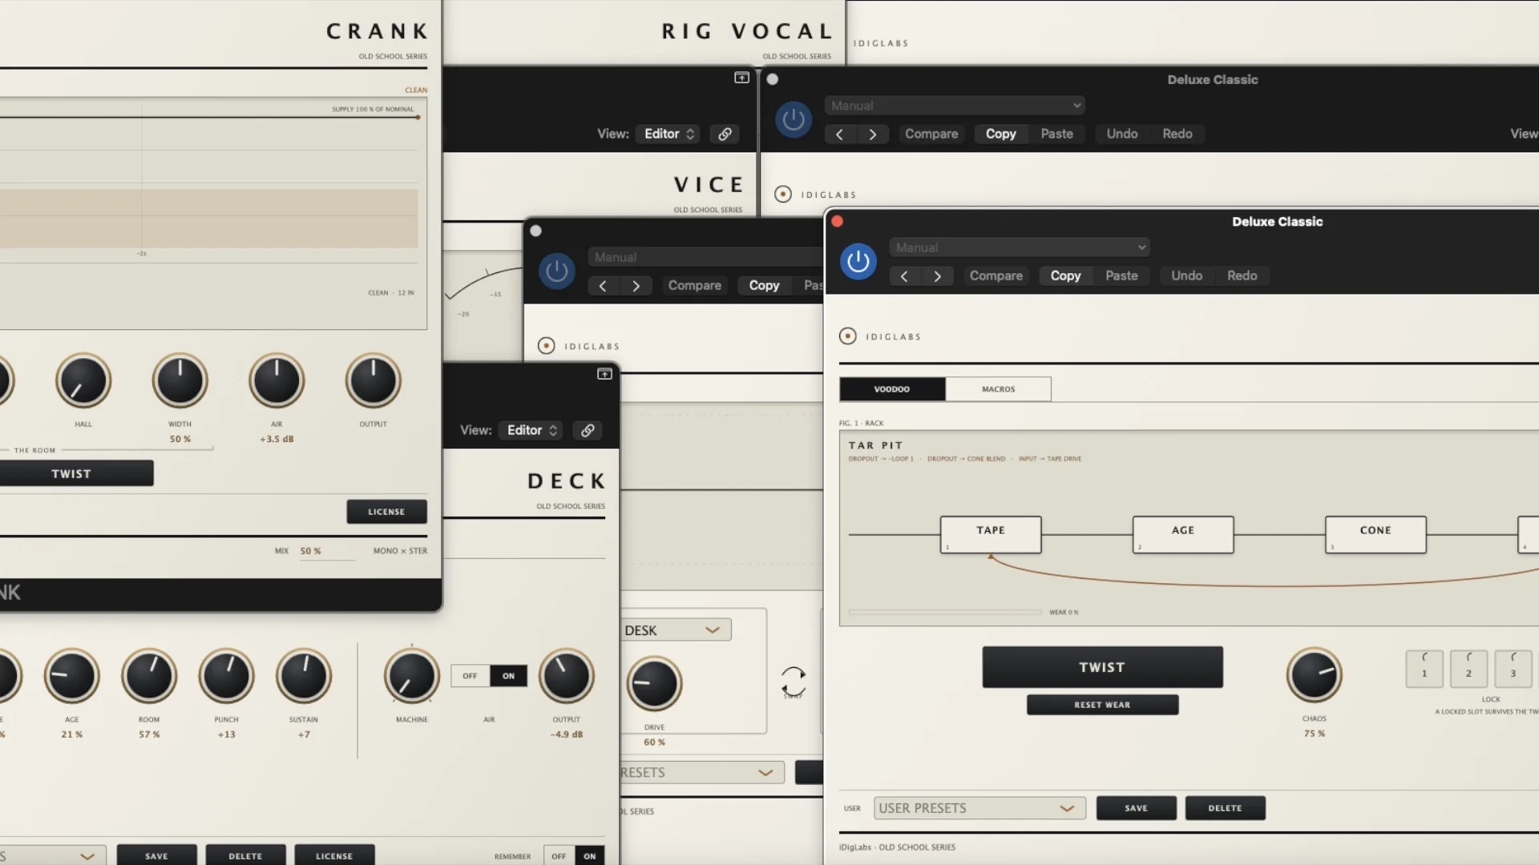The image size is (1539, 865).
Task: Go to next preset in frontmost Deluxe Classic
Action: click(x=937, y=276)
